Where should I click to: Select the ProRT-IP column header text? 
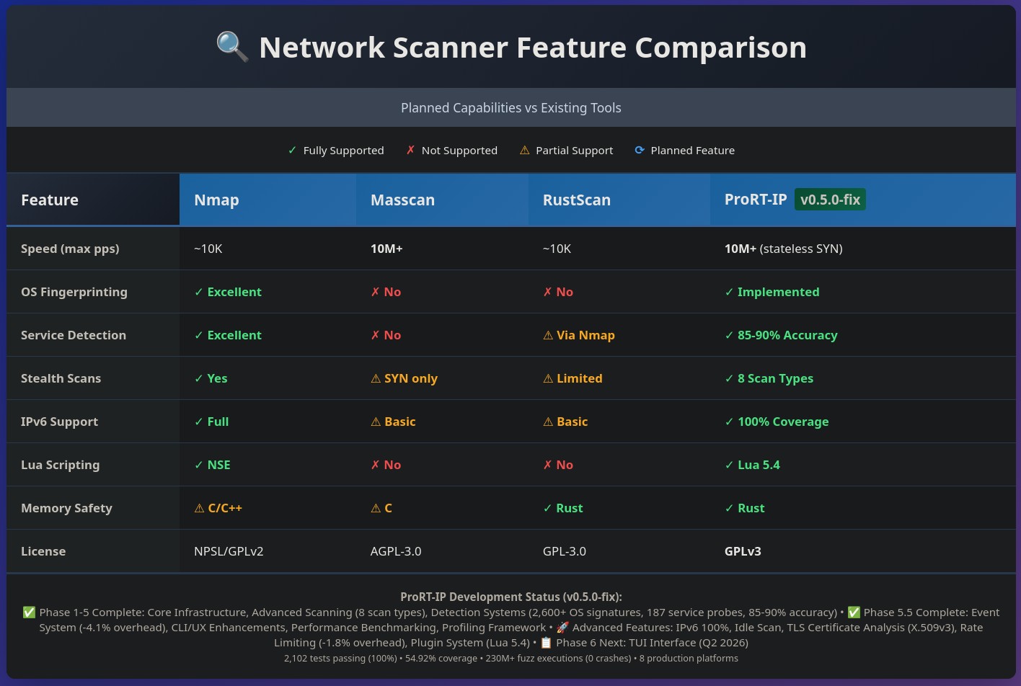click(x=755, y=199)
